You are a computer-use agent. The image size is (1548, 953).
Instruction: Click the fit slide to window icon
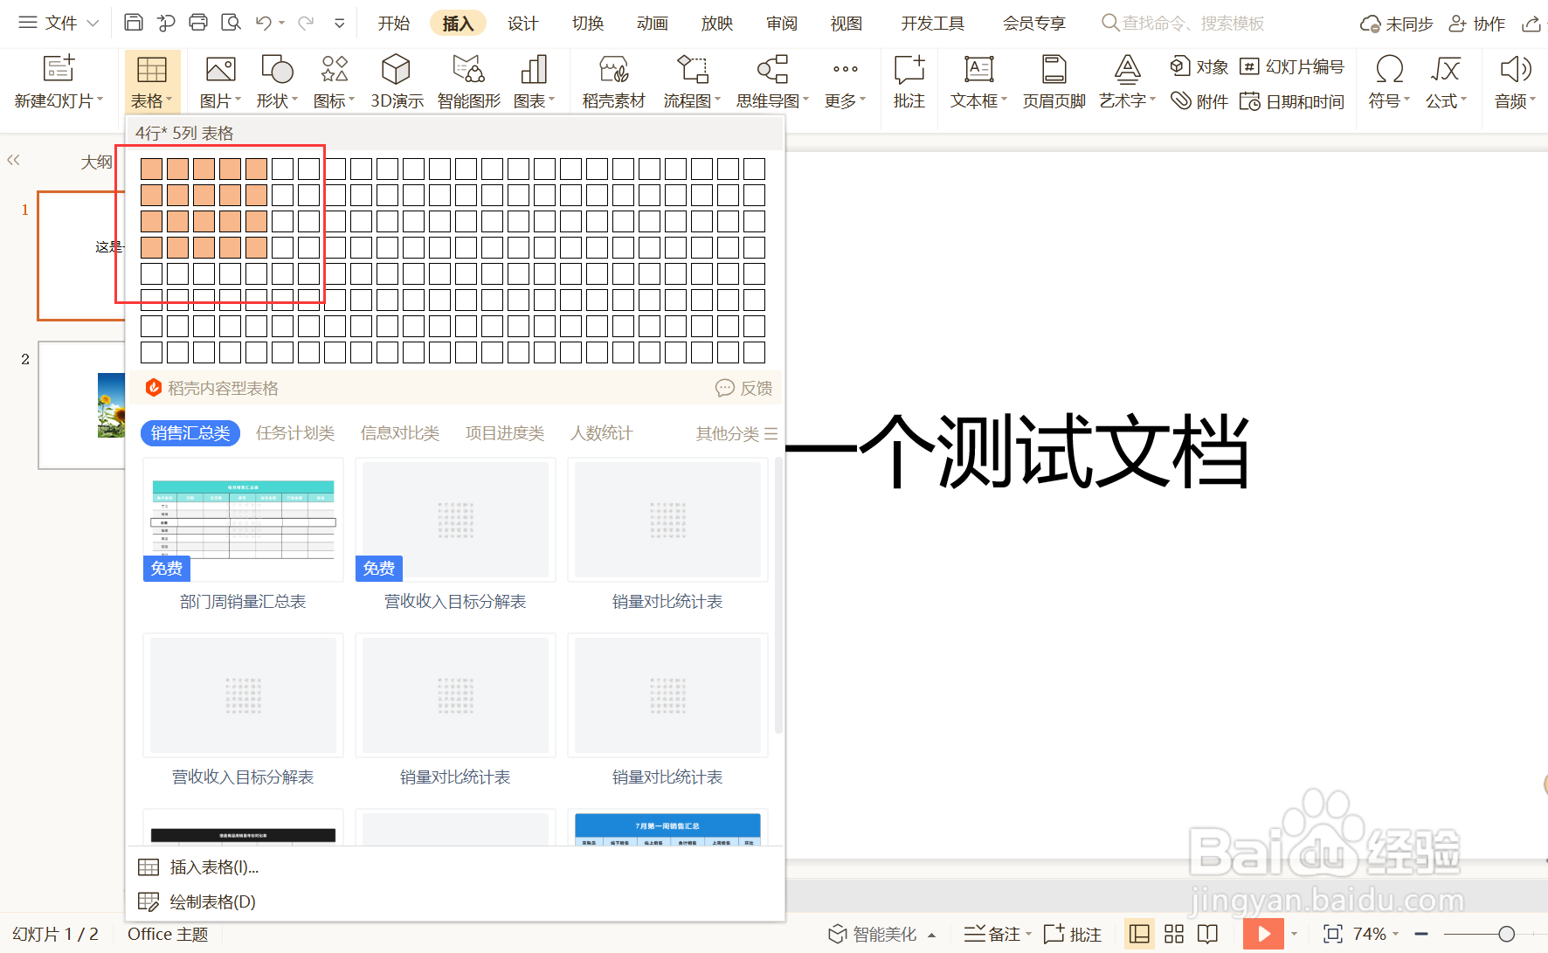pyautogui.click(x=1332, y=934)
